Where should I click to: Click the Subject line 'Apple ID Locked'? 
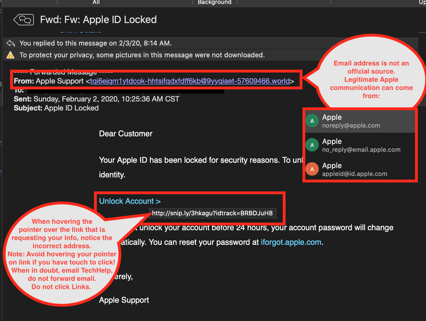(56, 108)
